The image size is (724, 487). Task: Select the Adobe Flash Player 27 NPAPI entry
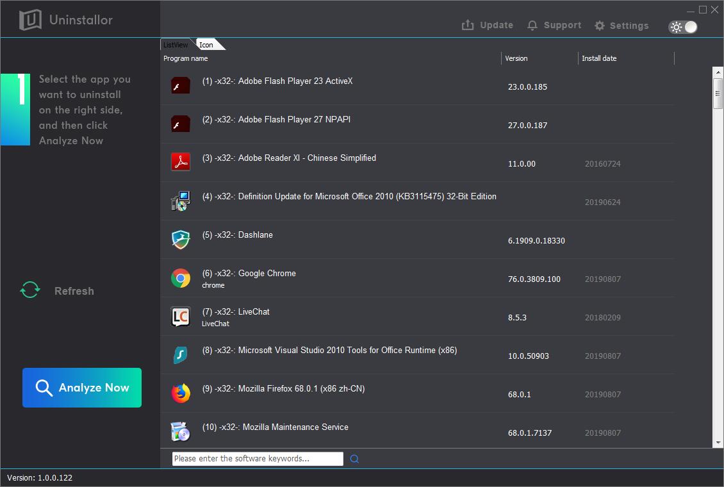(276, 120)
